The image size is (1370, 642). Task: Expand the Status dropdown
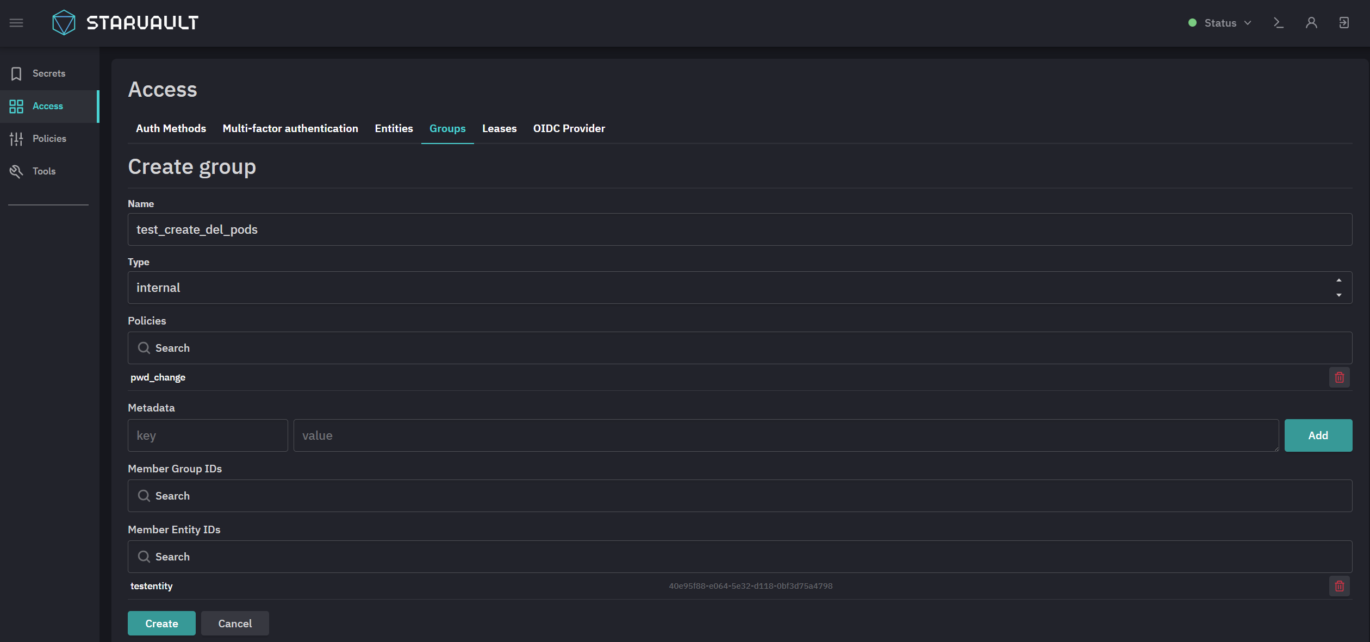1220,23
